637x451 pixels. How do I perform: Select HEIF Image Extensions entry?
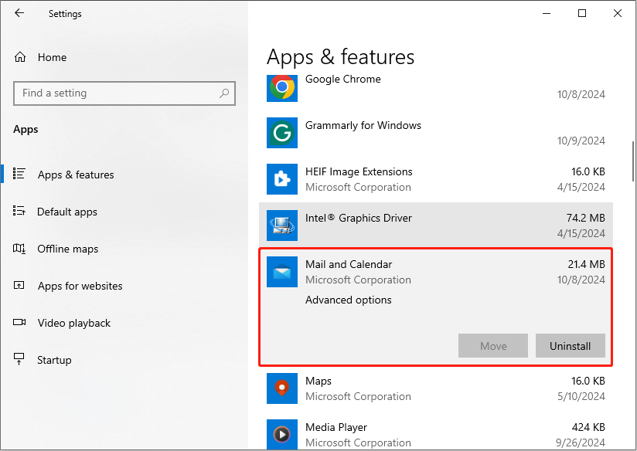[x=359, y=171]
